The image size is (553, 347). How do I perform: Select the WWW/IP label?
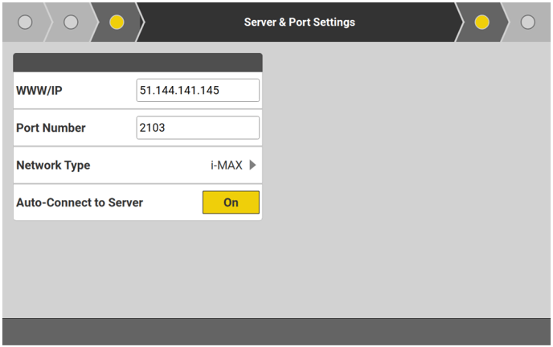39,91
